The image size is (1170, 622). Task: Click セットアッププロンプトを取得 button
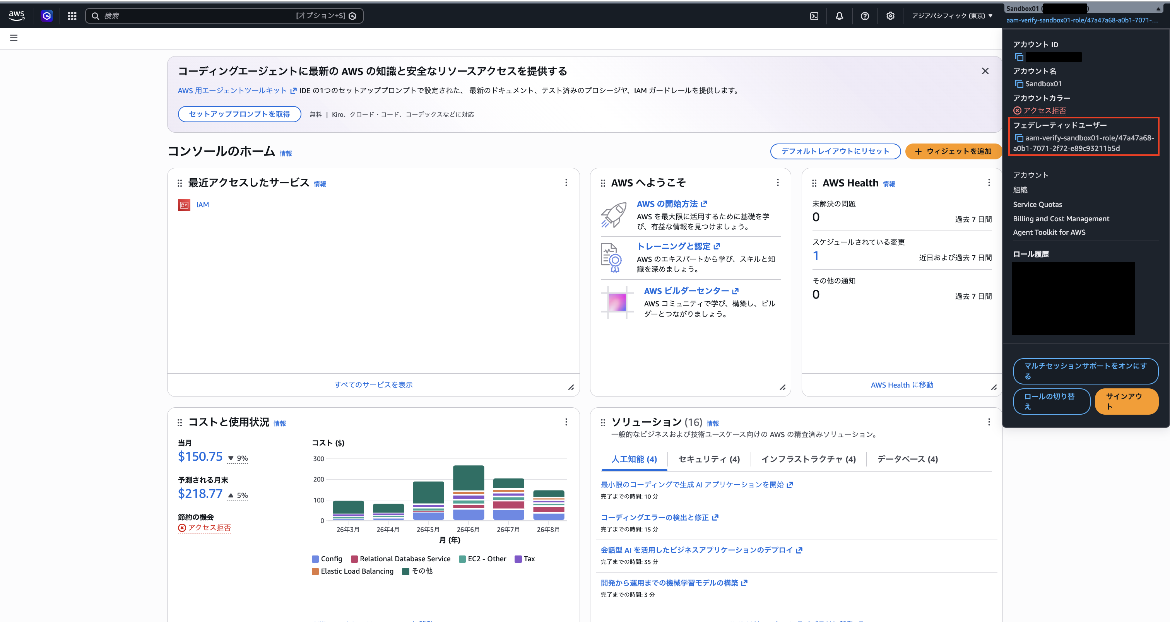(239, 114)
